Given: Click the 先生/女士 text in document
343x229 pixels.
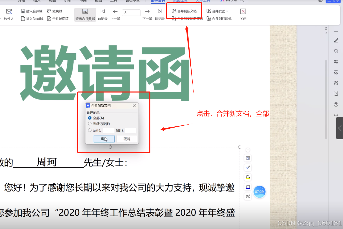Looking at the screenshot, I should coord(104,163).
